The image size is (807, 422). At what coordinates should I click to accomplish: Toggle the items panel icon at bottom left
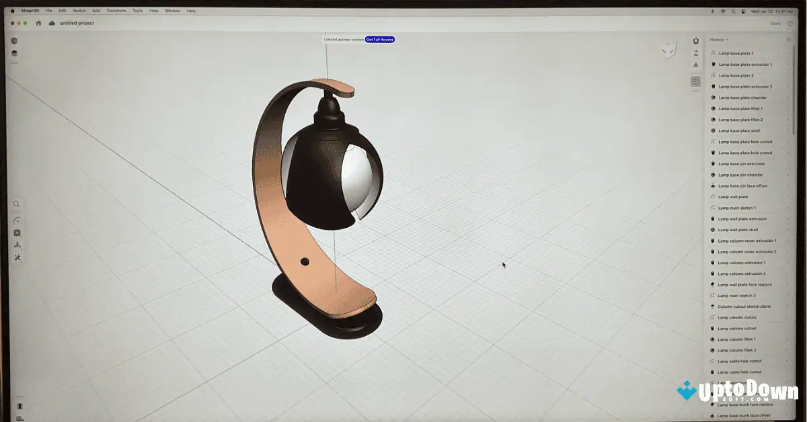[x=20, y=407]
